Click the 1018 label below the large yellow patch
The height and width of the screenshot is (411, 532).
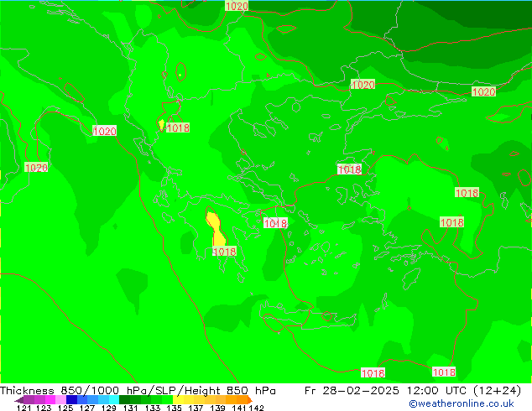click(x=224, y=252)
